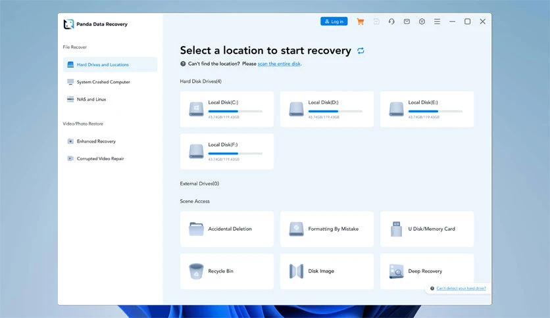This screenshot has width=550, height=318.
Task: Click the Disk Image text label
Action: (x=321, y=271)
